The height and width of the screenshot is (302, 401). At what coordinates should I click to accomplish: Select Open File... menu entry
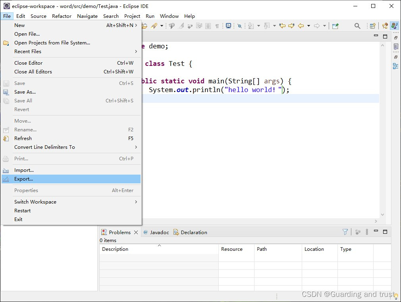pos(71,34)
